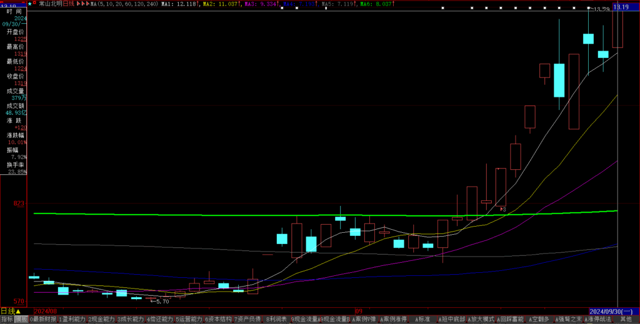Switch to the 模板 tab

(x=21, y=319)
